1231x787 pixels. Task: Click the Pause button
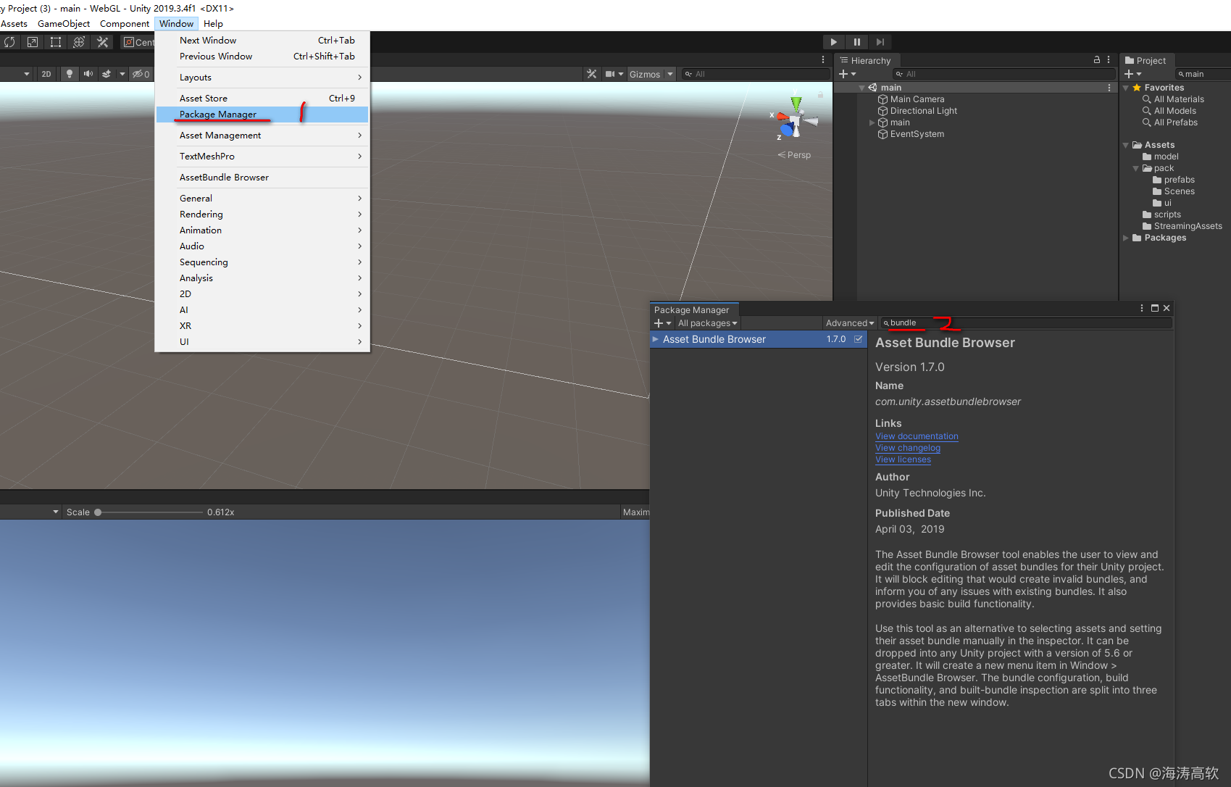click(x=857, y=42)
